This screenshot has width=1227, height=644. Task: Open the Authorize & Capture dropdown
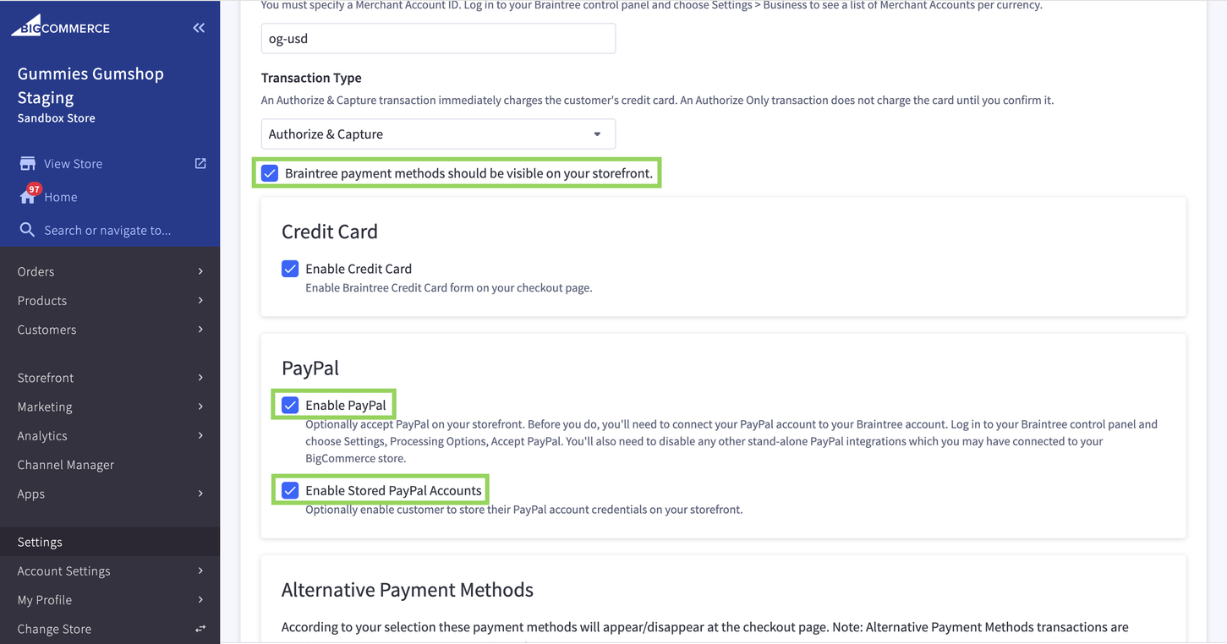coord(438,134)
